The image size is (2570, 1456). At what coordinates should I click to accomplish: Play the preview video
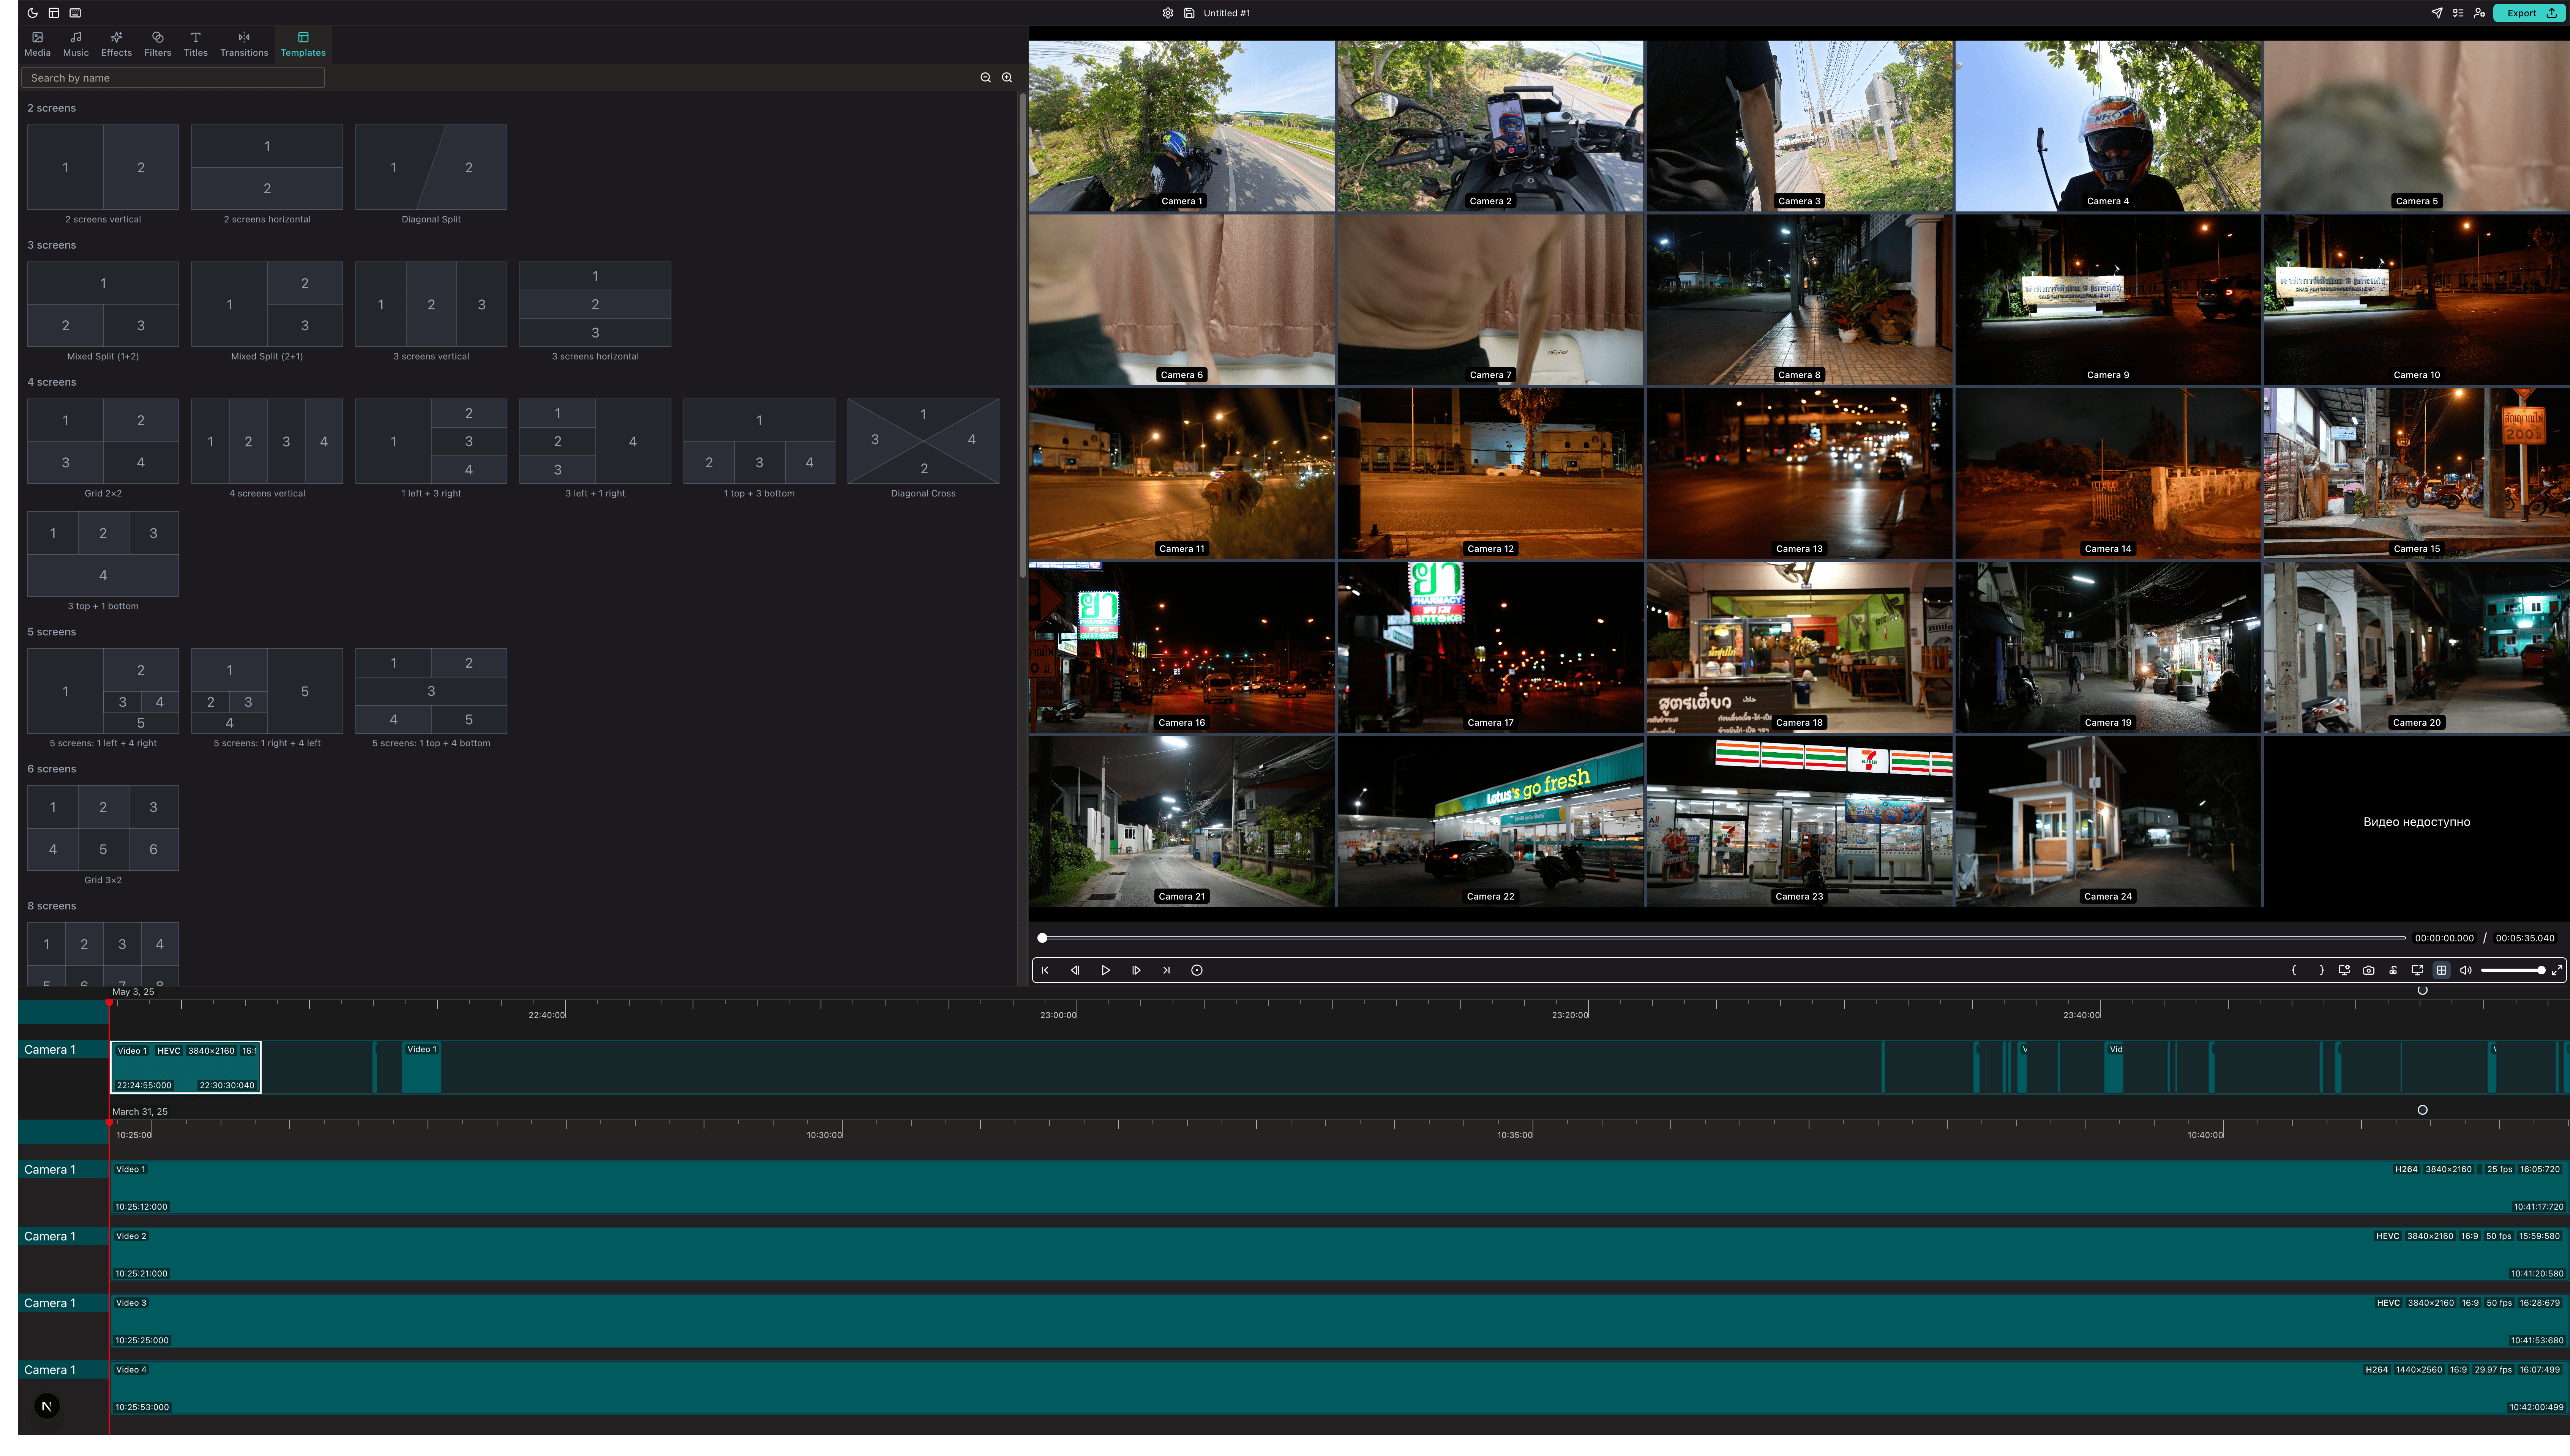[1105, 970]
